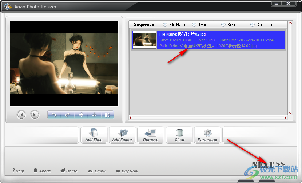Flip the image horizontally
The height and width of the screenshot is (183, 302).
[94, 115]
